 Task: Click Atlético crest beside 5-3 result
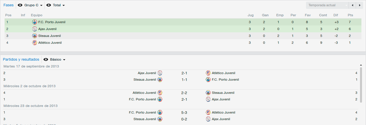(x=208, y=112)
